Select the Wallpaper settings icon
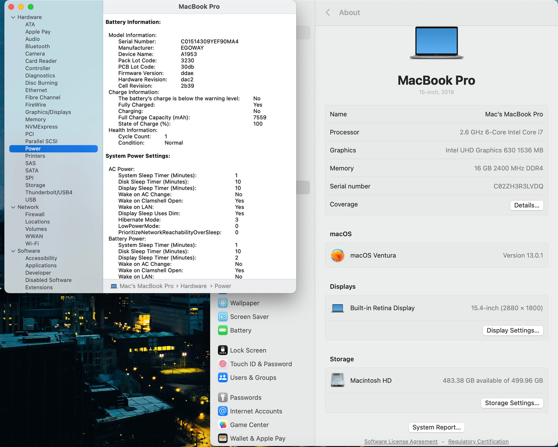The image size is (558, 447). (x=245, y=303)
